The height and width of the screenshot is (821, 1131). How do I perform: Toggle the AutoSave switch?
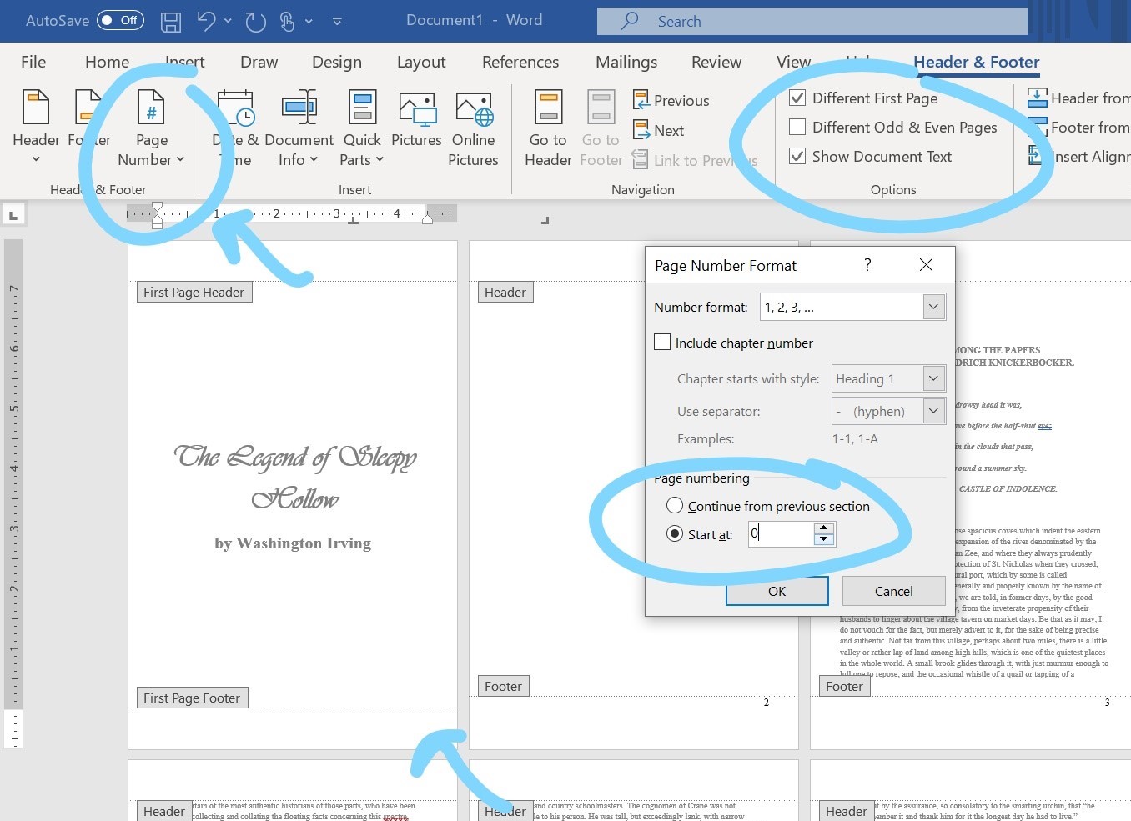[x=120, y=21]
